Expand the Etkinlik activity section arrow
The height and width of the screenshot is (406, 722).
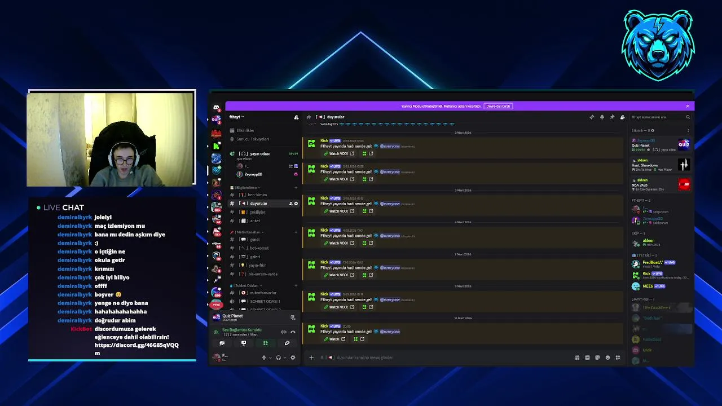[688, 130]
